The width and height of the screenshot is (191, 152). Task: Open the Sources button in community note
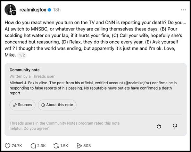[23, 105]
